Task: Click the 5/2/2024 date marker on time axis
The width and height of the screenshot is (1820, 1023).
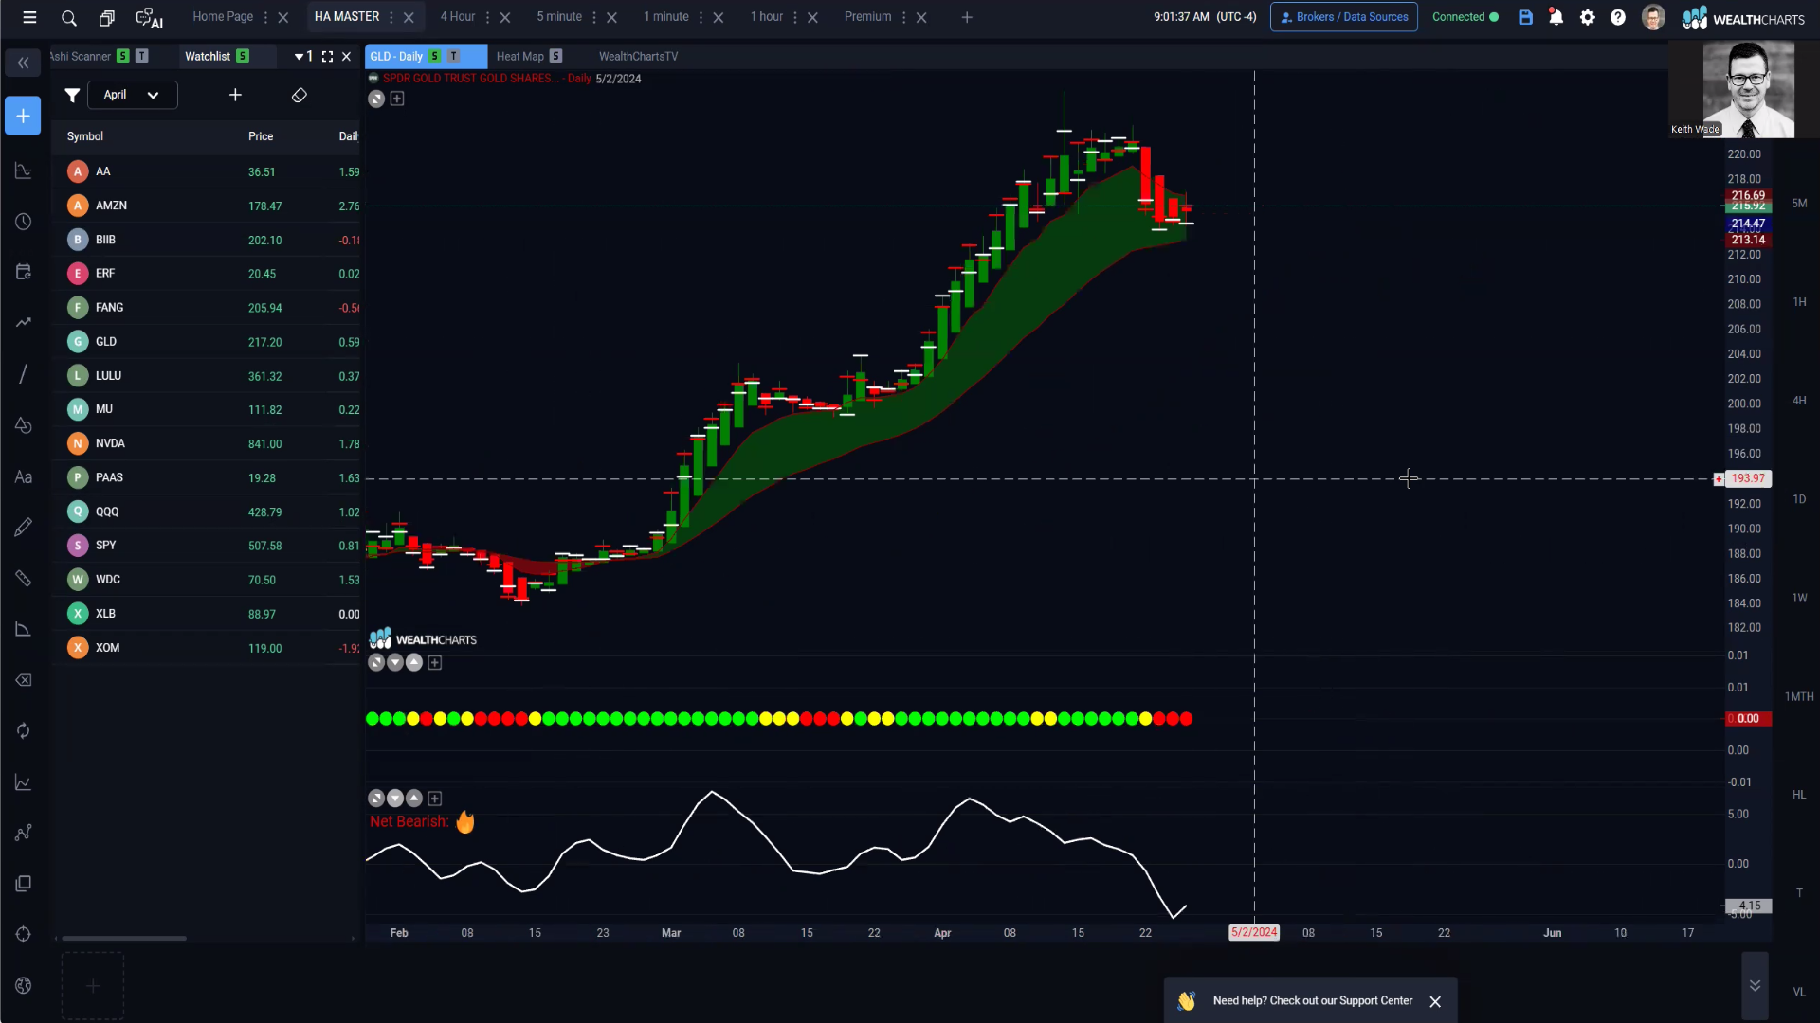Action: (x=1254, y=933)
